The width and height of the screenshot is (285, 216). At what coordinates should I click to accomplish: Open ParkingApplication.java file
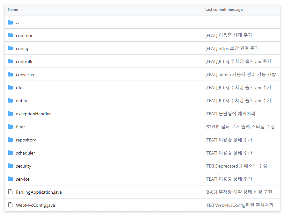[x=39, y=192]
